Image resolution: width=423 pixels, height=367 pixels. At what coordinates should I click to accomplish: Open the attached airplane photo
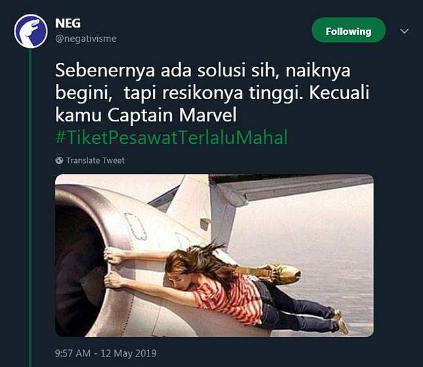coord(214,255)
